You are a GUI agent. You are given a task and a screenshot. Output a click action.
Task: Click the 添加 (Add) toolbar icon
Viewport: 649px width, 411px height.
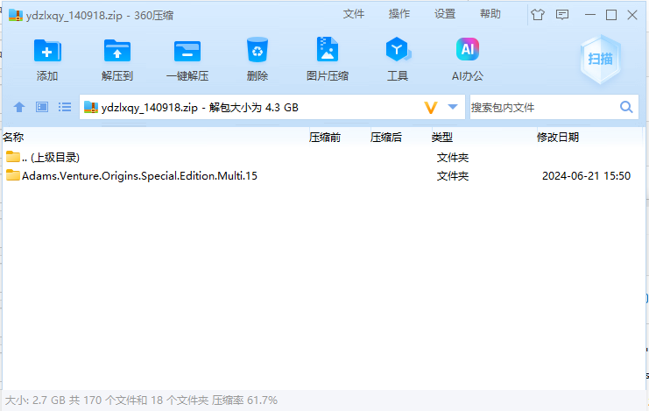point(47,52)
